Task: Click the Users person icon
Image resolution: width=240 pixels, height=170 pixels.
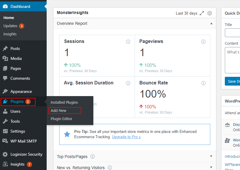Action: coord(5,111)
